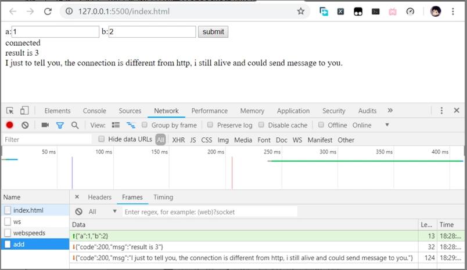Click the input field for b
This screenshot has height=270, width=467.
coord(152,32)
